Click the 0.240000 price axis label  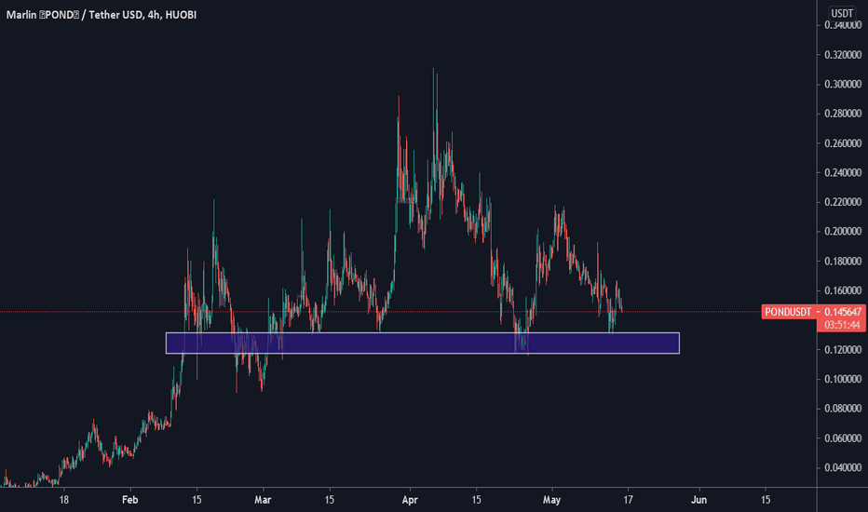(843, 173)
